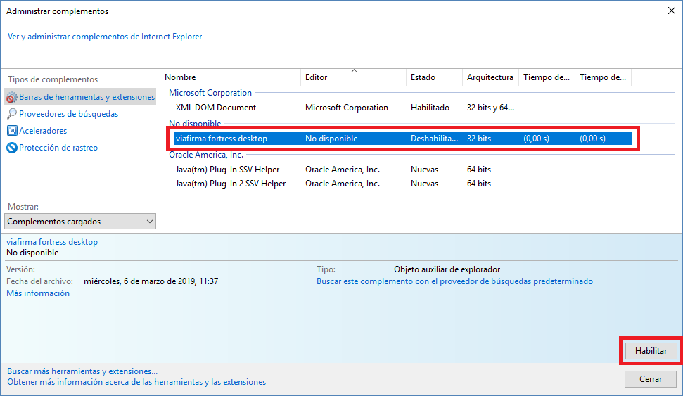
Task: Click Deshabilita... status of viafirma row
Action: (434, 139)
